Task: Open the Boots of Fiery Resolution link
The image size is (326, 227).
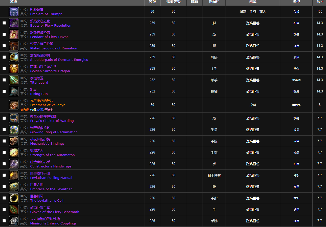Action: pos(51,26)
